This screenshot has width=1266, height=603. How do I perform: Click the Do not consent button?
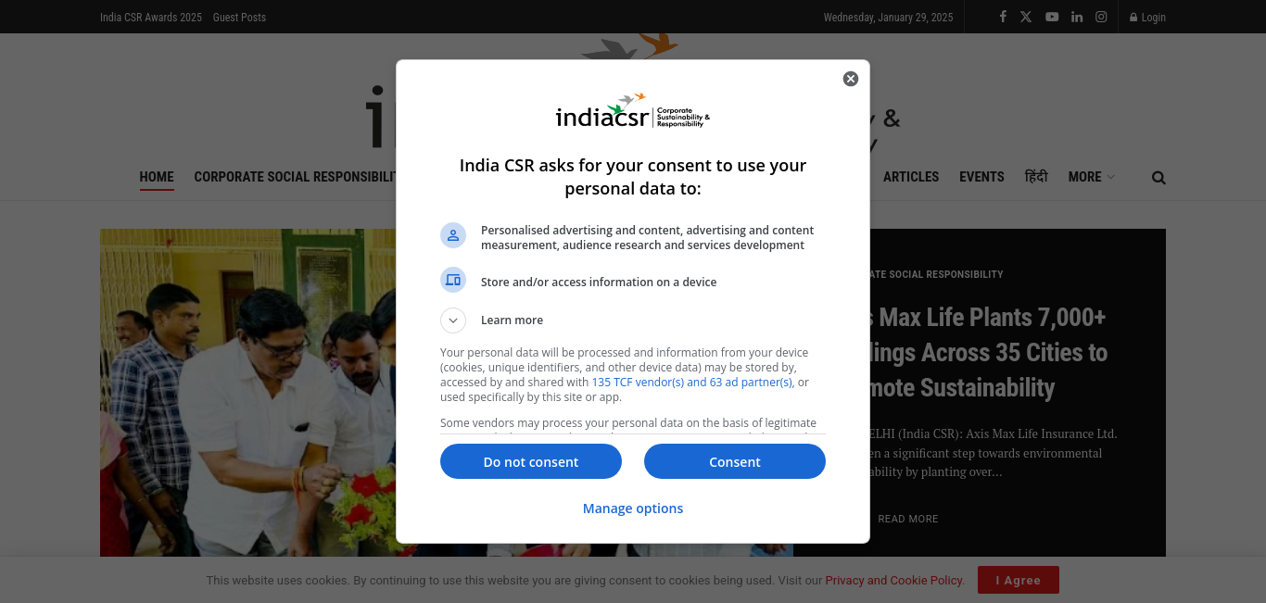(531, 461)
